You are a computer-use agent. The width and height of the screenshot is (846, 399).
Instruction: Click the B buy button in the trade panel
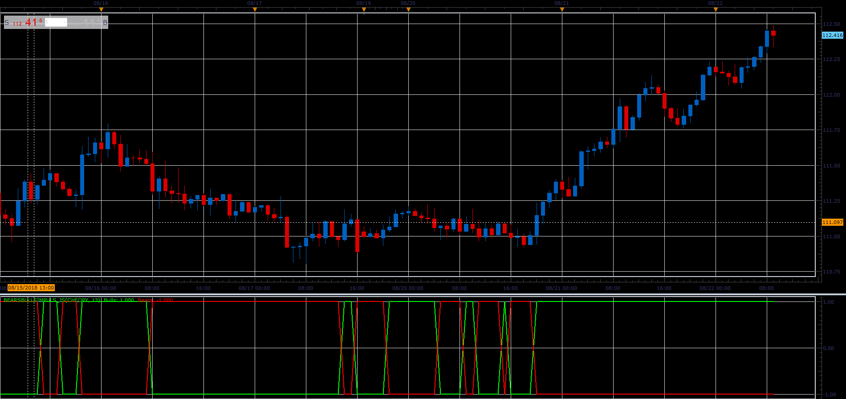pos(105,22)
